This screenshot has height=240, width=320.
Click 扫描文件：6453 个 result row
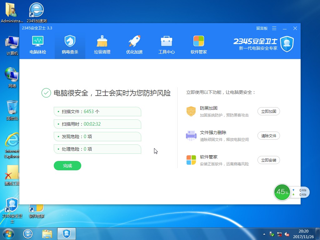click(97, 112)
